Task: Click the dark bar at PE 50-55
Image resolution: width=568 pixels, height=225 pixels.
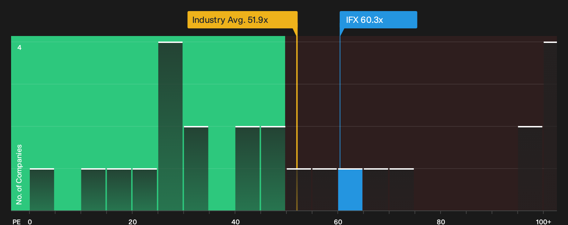Action: point(299,190)
